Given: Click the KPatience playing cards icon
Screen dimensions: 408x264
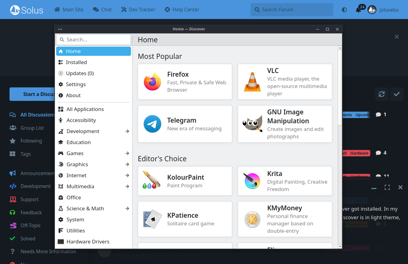Looking at the screenshot, I should coord(152,219).
